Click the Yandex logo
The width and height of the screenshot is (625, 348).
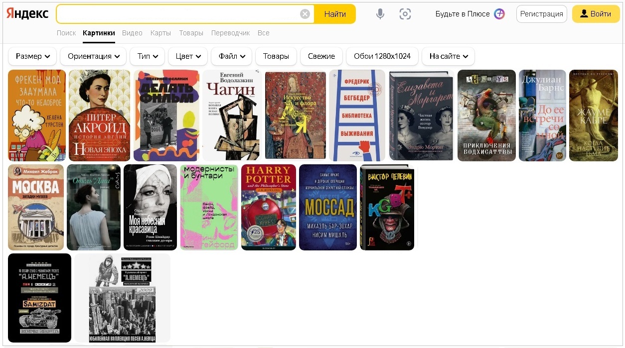pos(27,13)
